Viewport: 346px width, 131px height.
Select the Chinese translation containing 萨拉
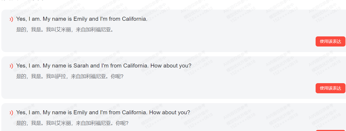(x=70, y=77)
